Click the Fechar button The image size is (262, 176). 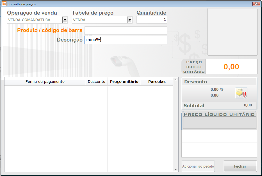click(x=240, y=166)
